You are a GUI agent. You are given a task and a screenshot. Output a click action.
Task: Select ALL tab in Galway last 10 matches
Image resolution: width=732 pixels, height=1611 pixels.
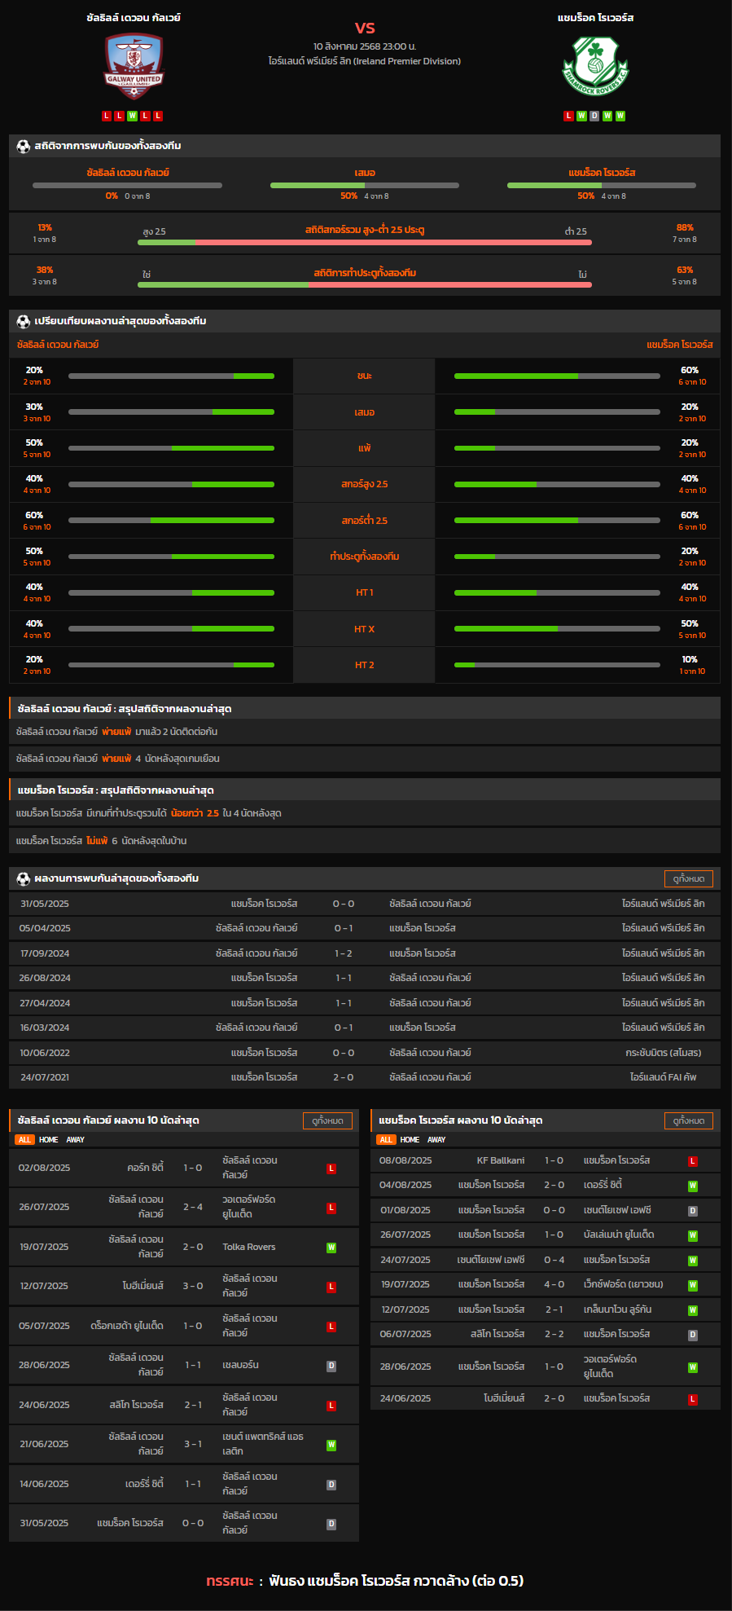click(x=24, y=1140)
